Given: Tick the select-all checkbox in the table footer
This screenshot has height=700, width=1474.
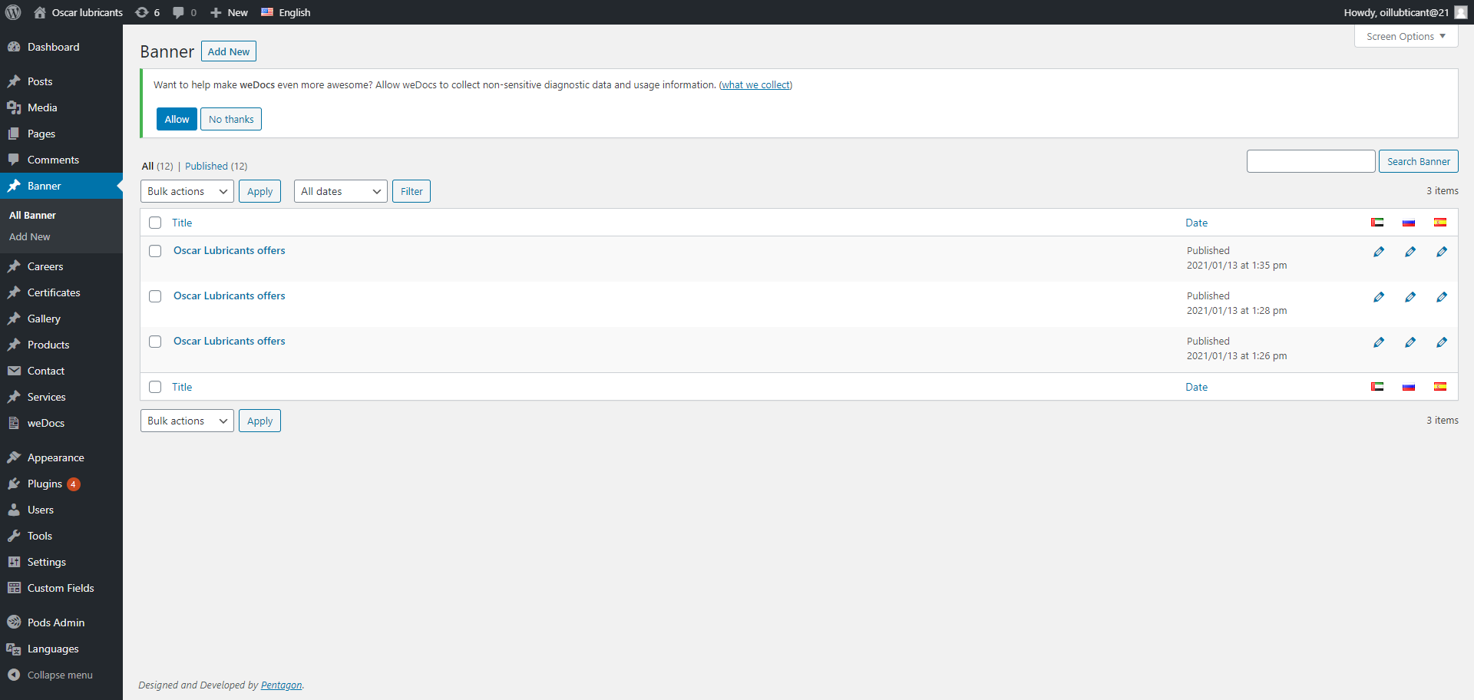Looking at the screenshot, I should click(155, 387).
